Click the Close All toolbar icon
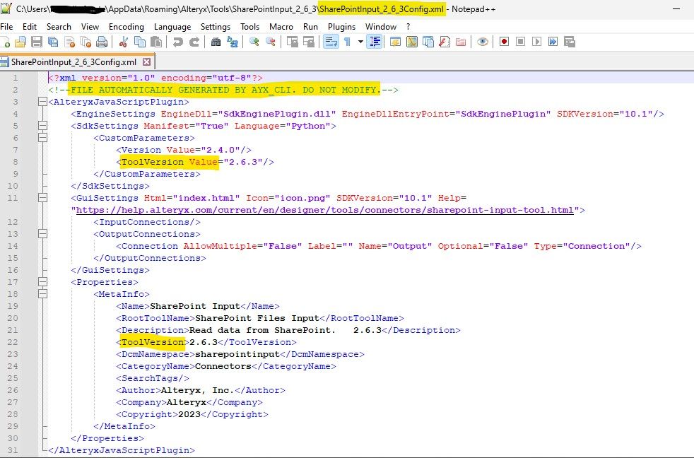This screenshot has height=458, width=694. click(x=86, y=42)
